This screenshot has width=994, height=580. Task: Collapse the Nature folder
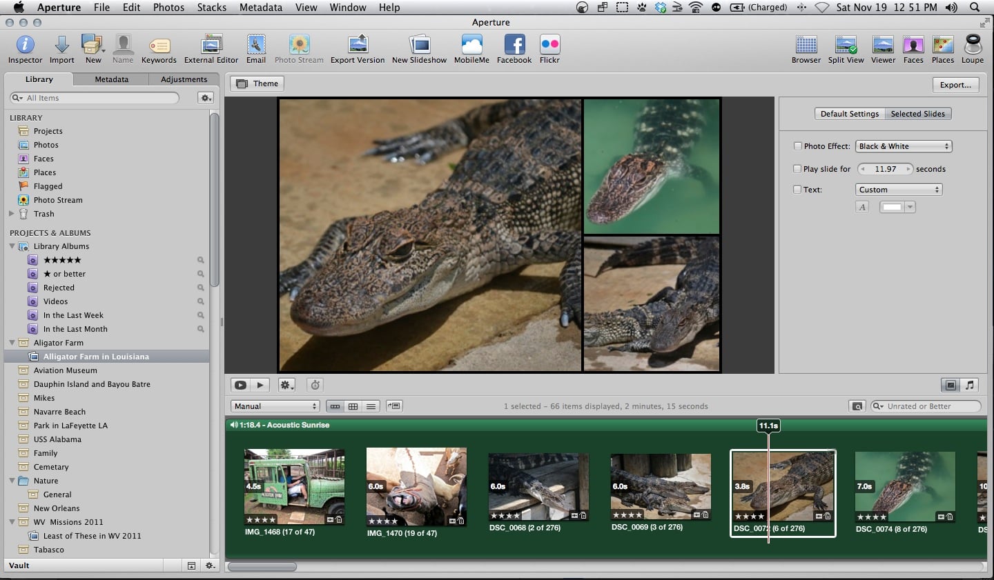tap(12, 481)
